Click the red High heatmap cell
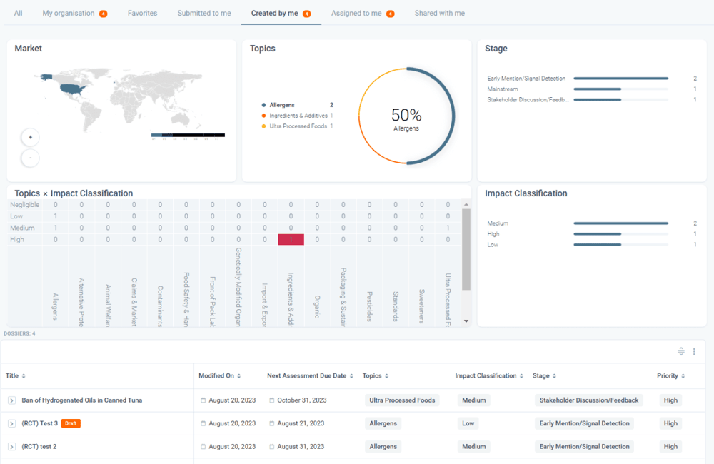Image resolution: width=714 pixels, height=464 pixels. coord(291,240)
